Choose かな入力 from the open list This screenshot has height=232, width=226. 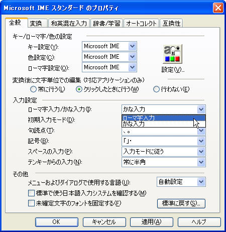(x=164, y=124)
